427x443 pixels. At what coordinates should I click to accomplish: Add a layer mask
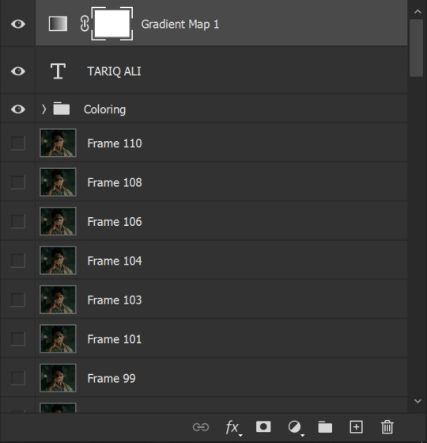[x=263, y=426]
